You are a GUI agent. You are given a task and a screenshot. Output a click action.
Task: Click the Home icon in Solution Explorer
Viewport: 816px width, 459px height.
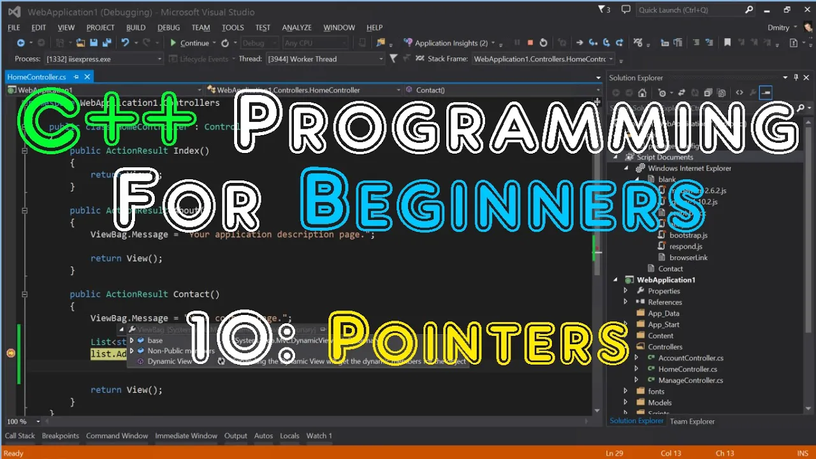pos(642,92)
